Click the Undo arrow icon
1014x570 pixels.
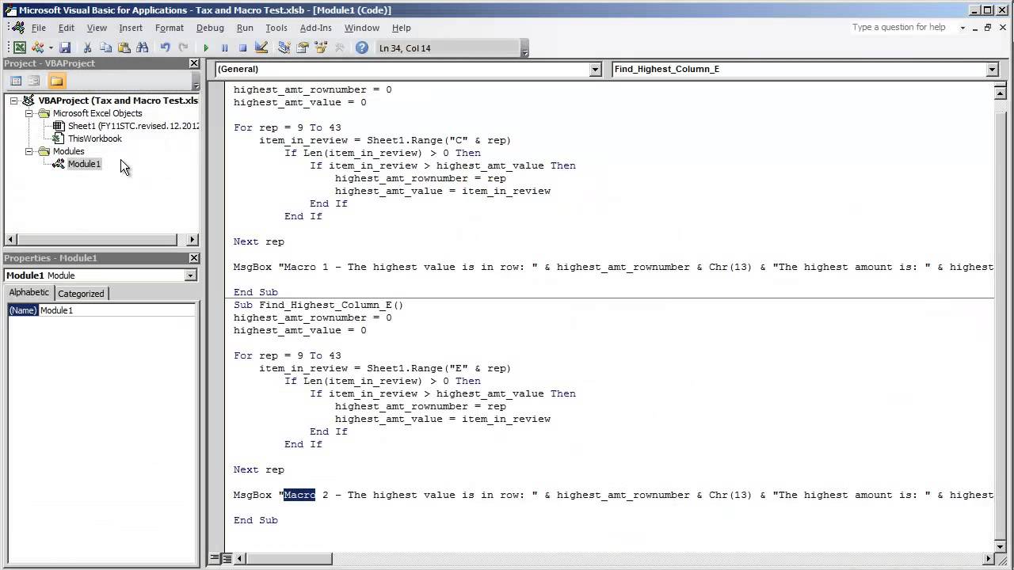tap(165, 47)
